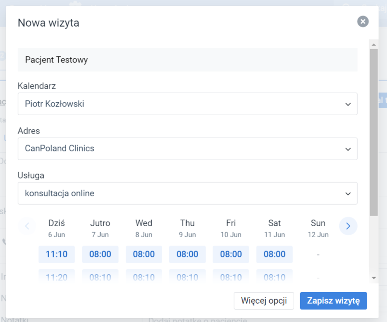Open Więcej opcji options
Screen dimensions: 387x322
(264, 301)
